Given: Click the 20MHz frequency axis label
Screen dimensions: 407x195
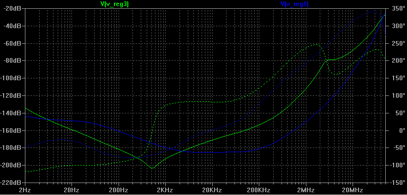Looking at the screenshot, I should pyautogui.click(x=353, y=190).
